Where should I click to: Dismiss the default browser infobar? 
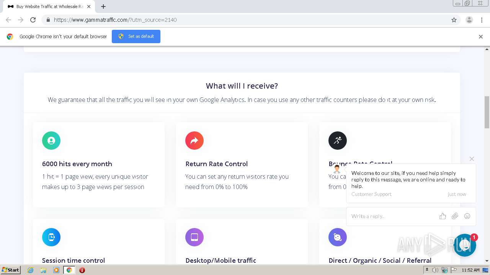click(x=481, y=37)
